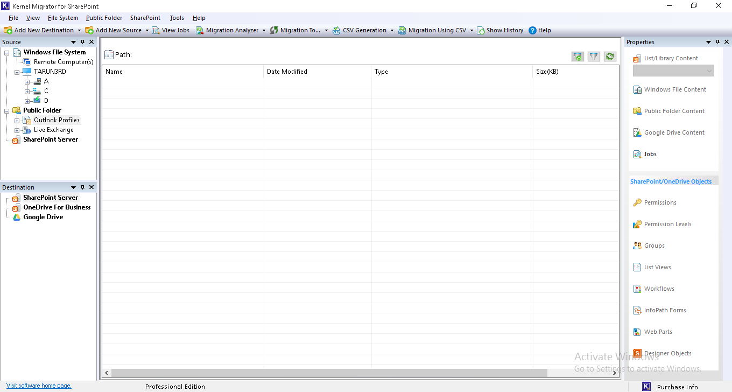
Task: Open the List/Library Content combo box
Action: coord(673,71)
